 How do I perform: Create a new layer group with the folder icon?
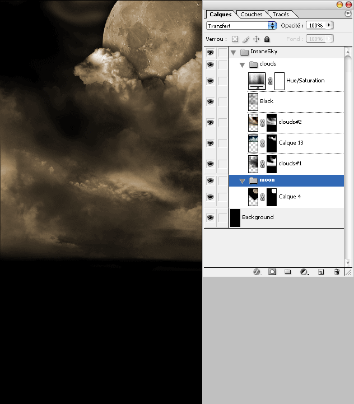[287, 272]
